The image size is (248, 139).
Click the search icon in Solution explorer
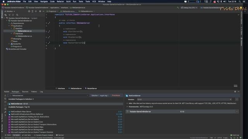[17, 15]
